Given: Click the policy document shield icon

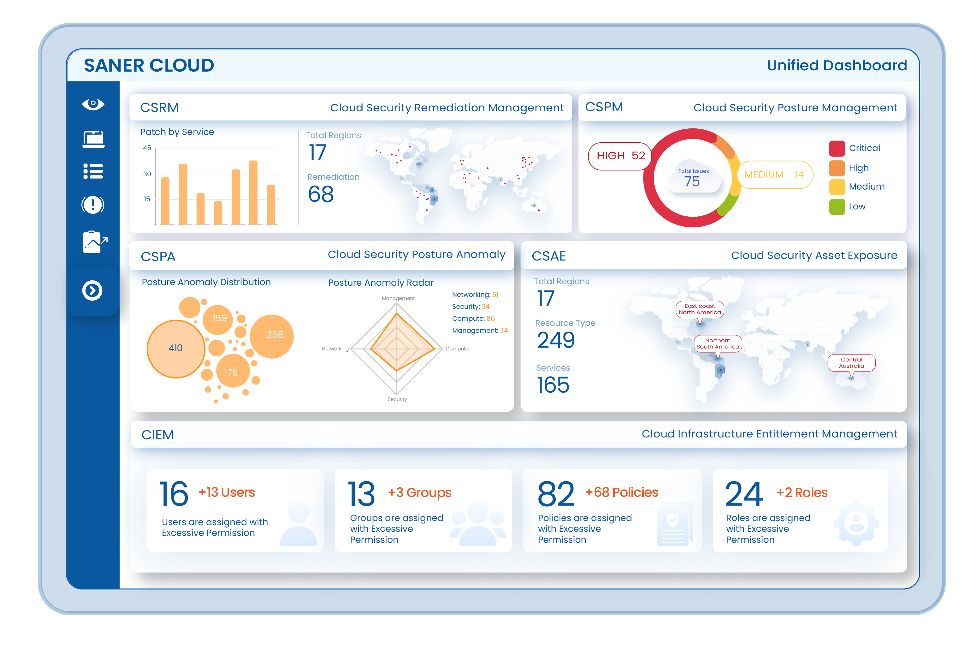Looking at the screenshot, I should pos(675,524).
